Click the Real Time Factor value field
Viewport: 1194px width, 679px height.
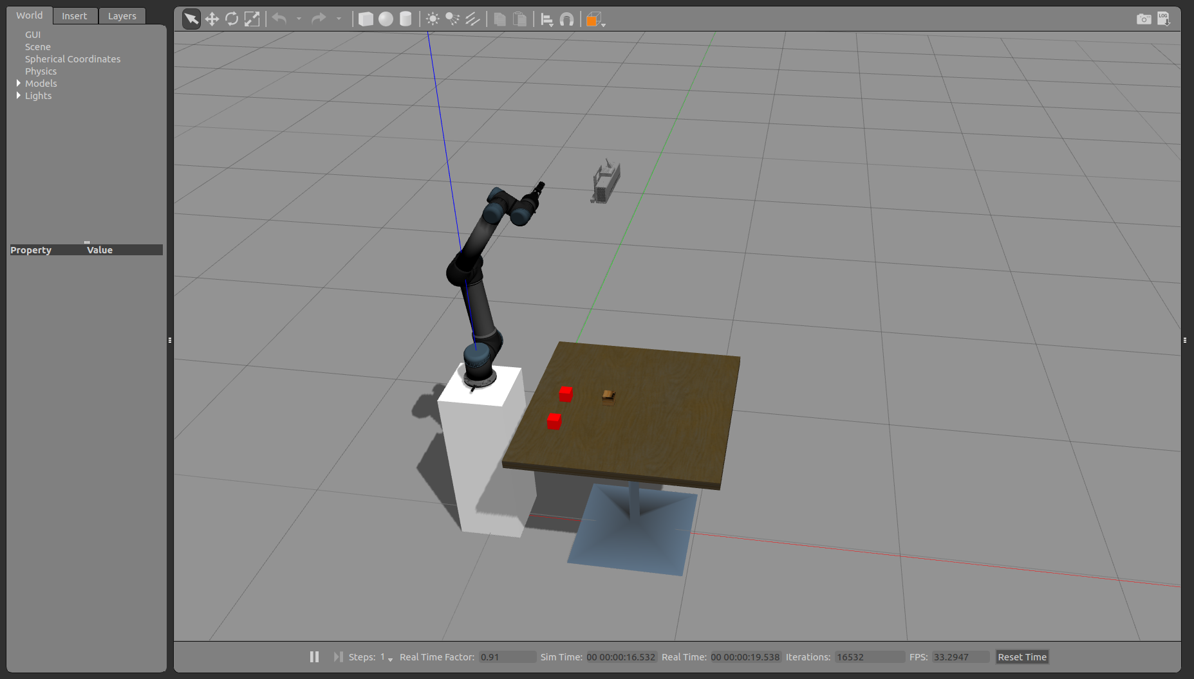[x=507, y=657]
